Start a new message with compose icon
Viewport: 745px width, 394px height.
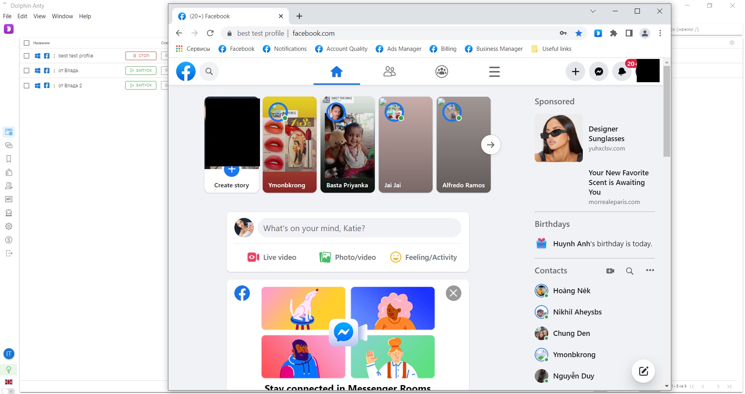tap(643, 371)
